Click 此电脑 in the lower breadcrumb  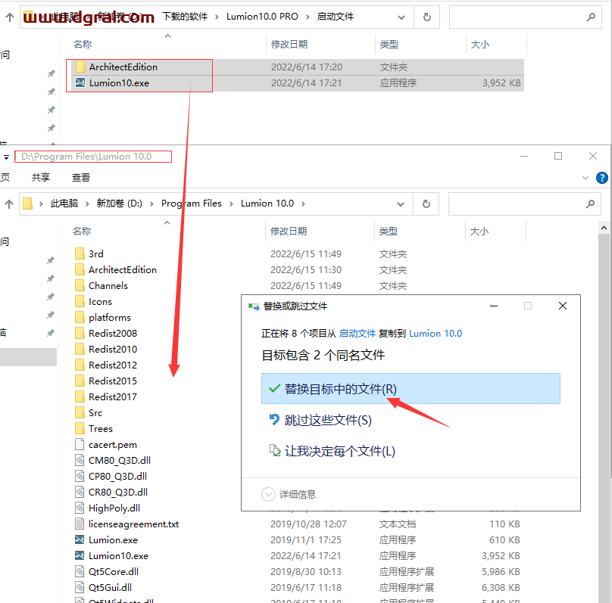click(64, 204)
